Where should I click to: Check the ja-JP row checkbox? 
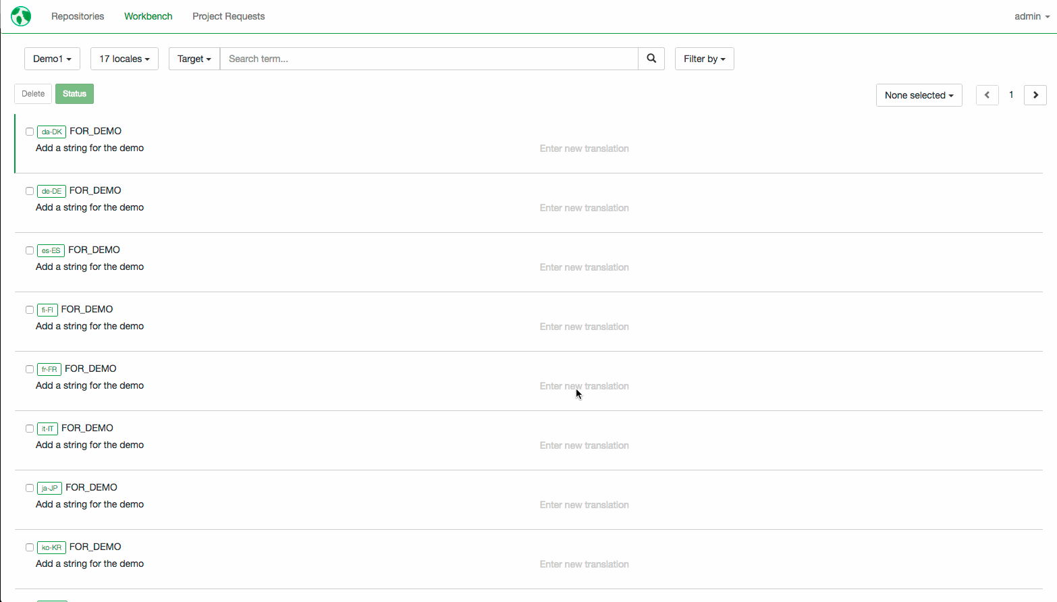click(30, 488)
